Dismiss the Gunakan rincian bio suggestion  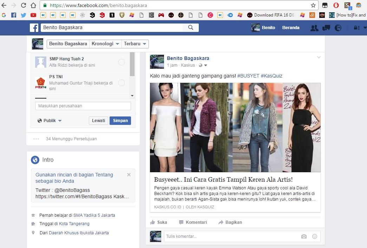(129, 175)
